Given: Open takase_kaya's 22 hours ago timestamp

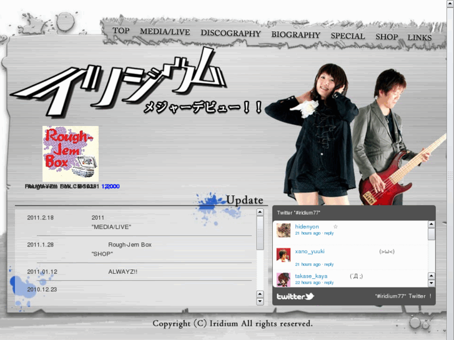Looking at the screenshot, I should pos(307,283).
